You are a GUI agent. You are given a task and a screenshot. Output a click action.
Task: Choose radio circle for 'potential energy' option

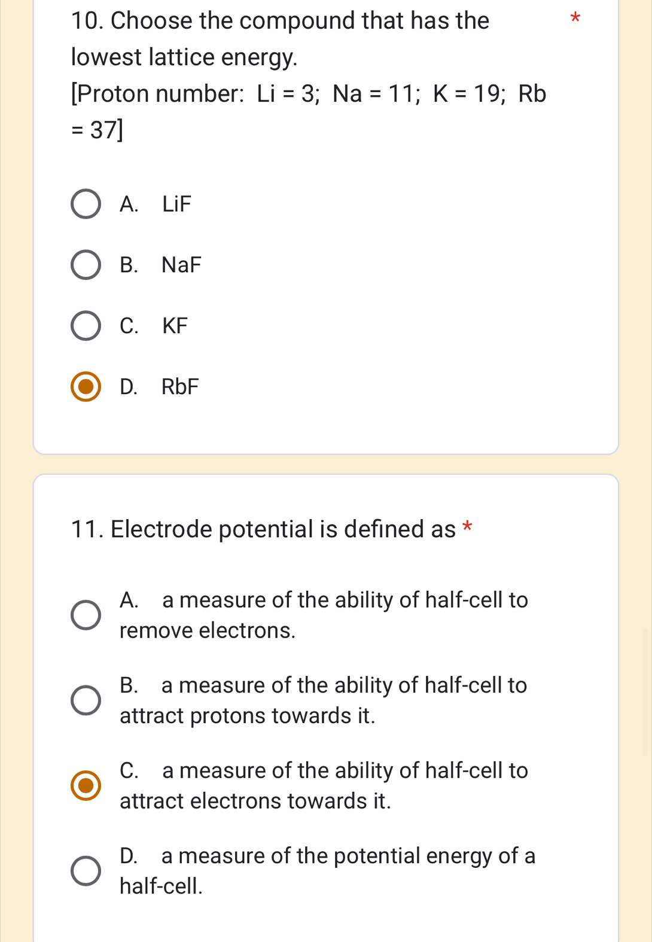pos(86,871)
